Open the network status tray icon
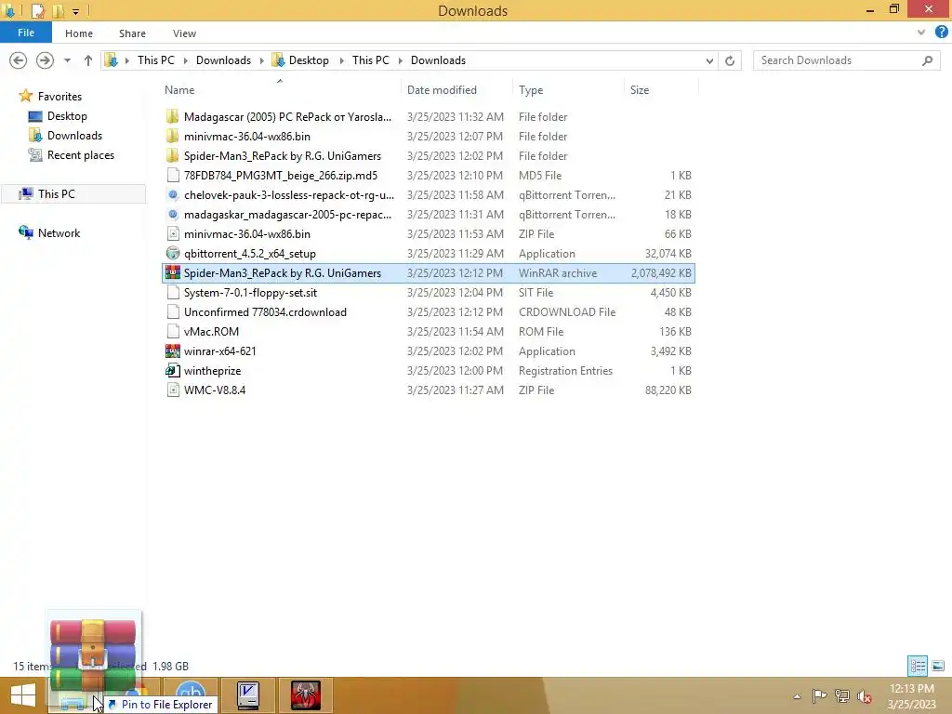 tap(842, 696)
